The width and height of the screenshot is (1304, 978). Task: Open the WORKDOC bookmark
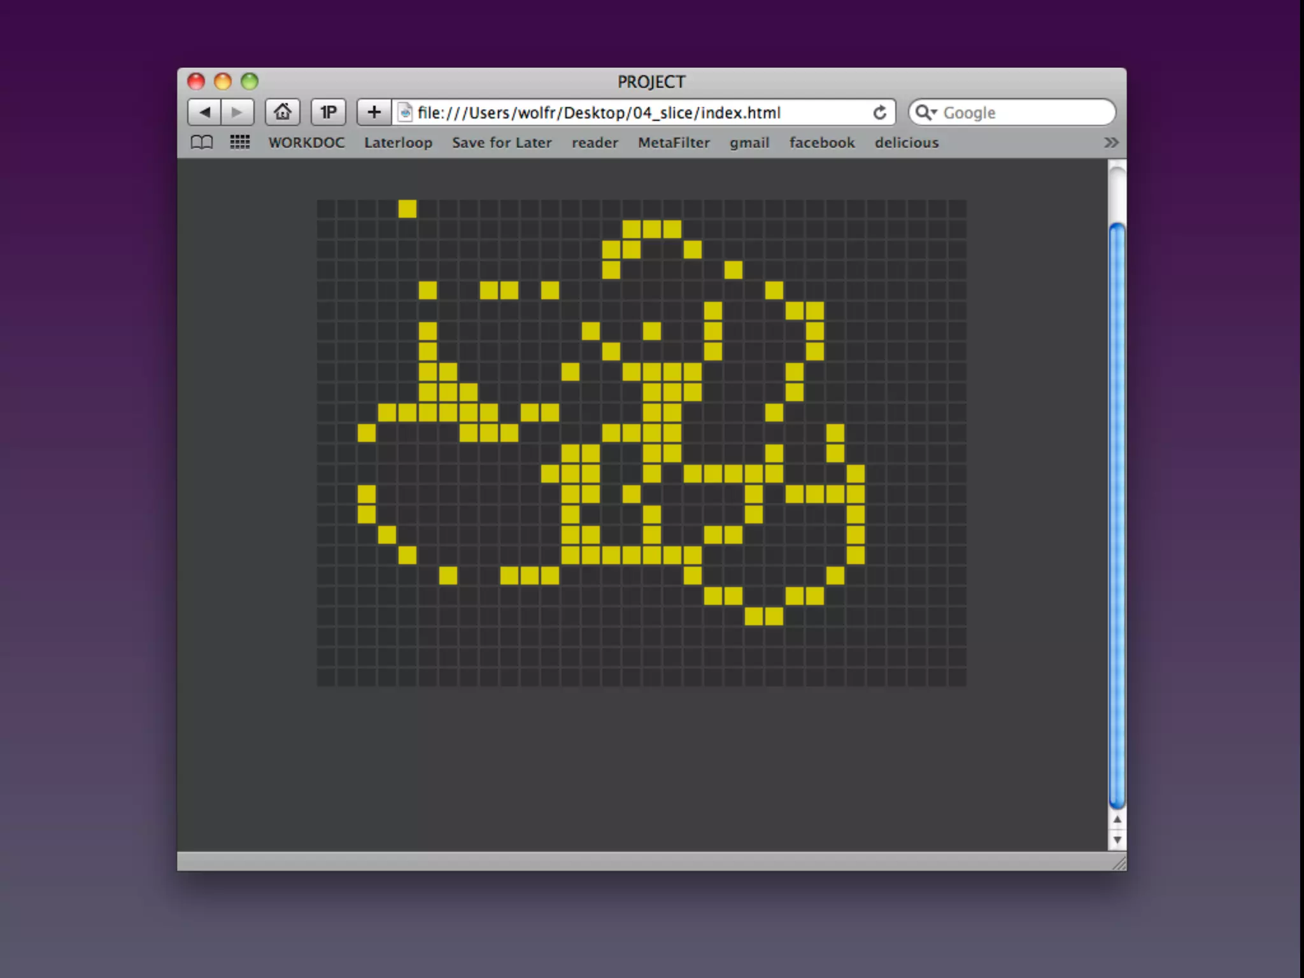[x=306, y=143]
